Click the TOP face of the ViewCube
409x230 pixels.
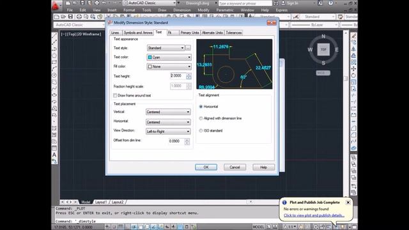(x=323, y=50)
